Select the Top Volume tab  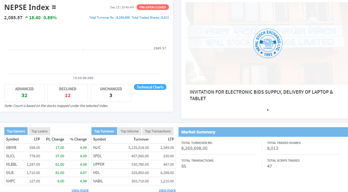[x=130, y=131]
